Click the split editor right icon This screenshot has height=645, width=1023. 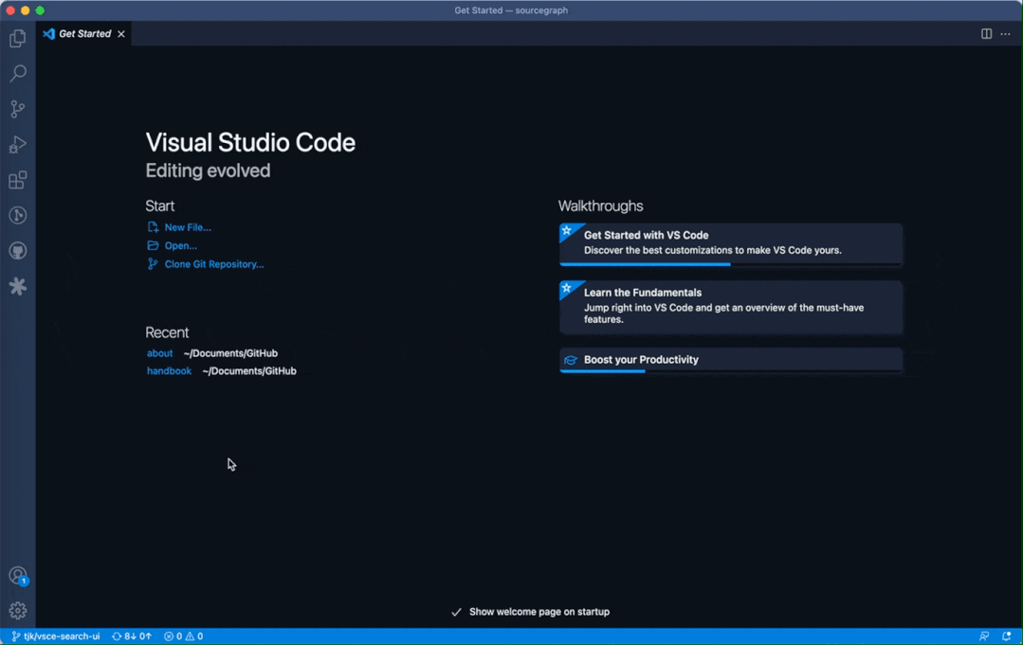pyautogui.click(x=986, y=34)
